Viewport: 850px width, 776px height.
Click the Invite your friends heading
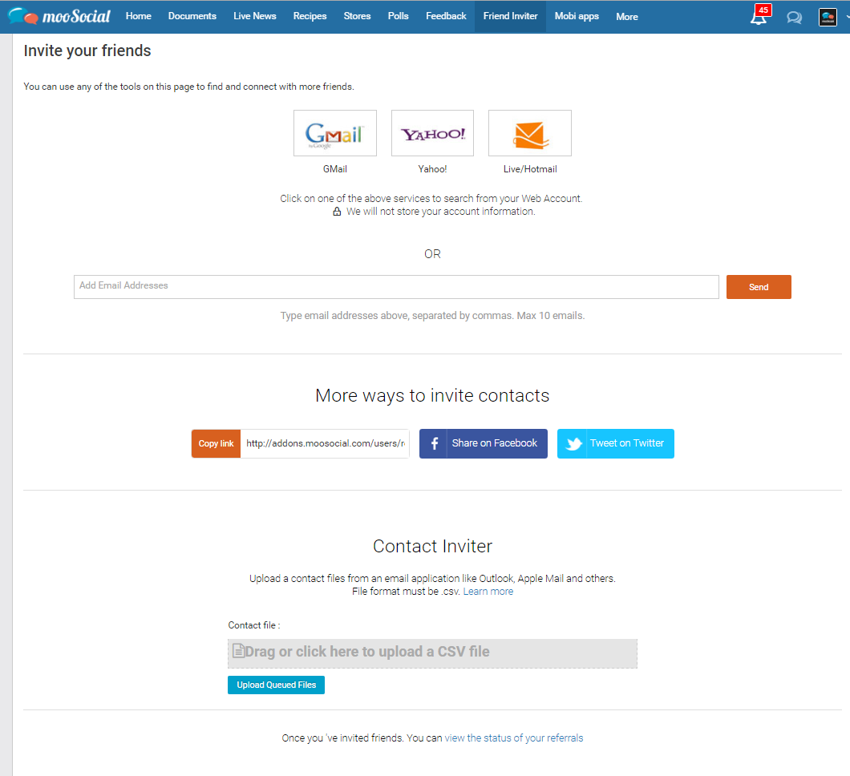point(87,51)
